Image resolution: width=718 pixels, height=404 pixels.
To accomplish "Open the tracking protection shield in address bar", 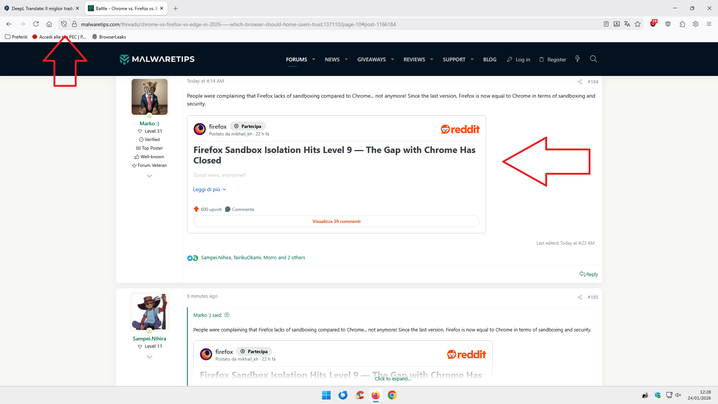I will tap(64, 24).
